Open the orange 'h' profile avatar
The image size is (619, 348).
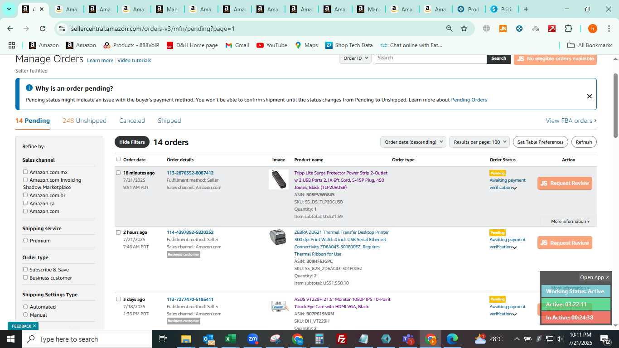(592, 29)
